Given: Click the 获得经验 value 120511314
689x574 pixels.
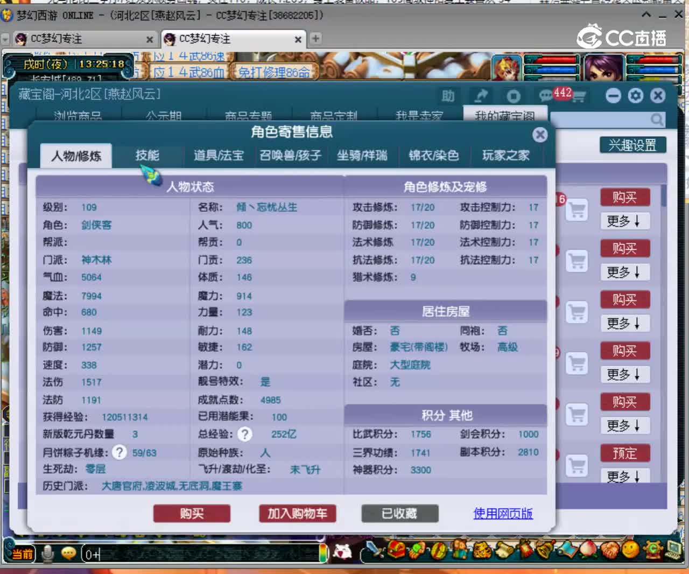Looking at the screenshot, I should pyautogui.click(x=124, y=417).
